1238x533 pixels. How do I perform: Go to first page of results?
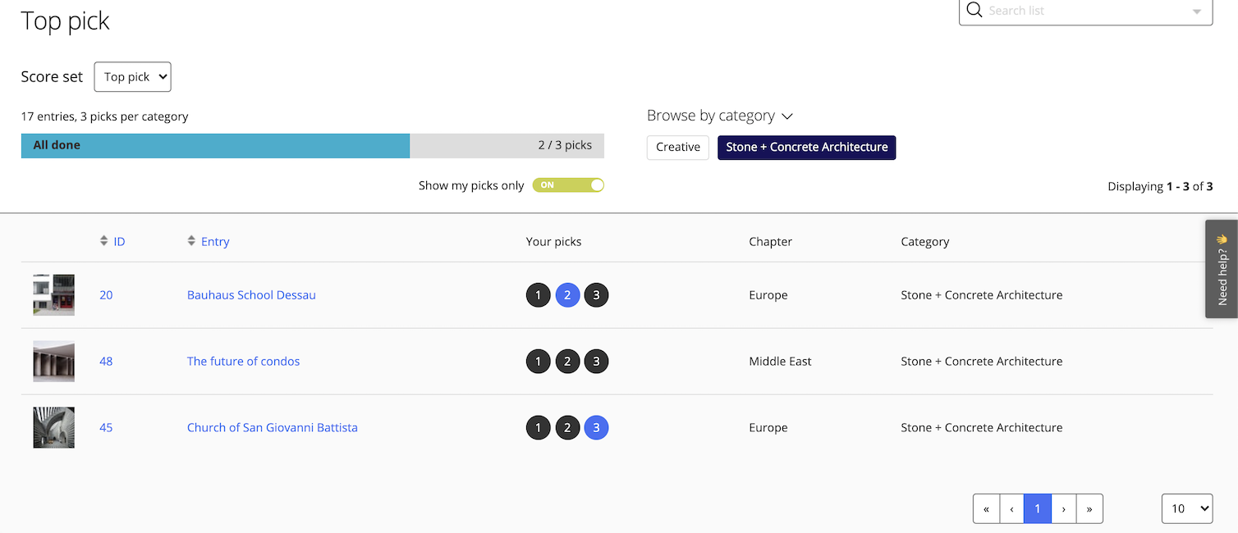986,508
